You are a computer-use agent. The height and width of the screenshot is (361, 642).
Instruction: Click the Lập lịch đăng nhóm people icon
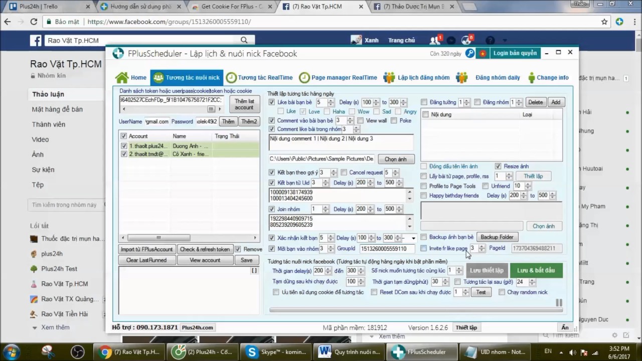pos(389,78)
